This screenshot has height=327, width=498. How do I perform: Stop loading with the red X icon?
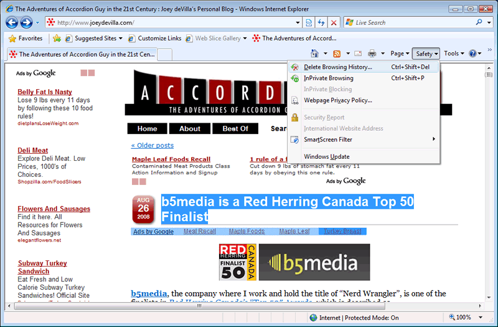point(334,22)
